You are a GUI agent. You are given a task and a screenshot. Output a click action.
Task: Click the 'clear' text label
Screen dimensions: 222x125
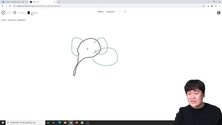point(35,13)
